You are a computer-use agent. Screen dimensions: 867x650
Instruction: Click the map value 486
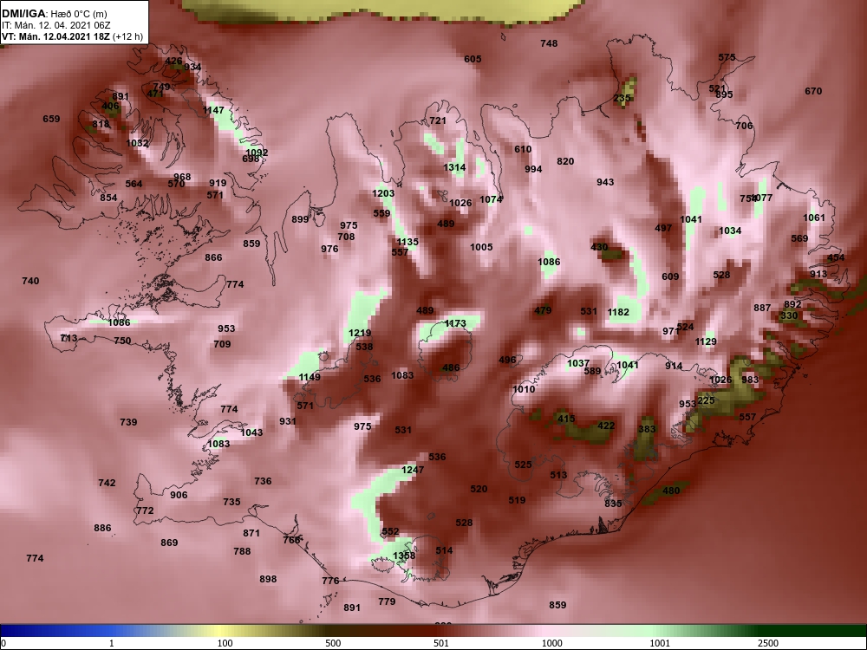click(451, 368)
